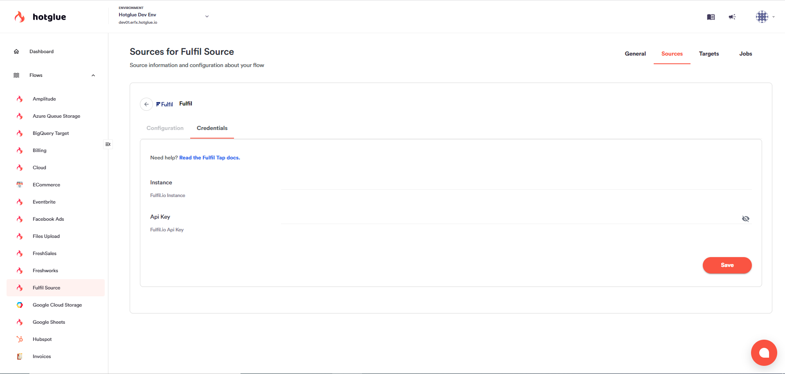Click the Invoices document icon
The width and height of the screenshot is (785, 374).
tap(20, 356)
